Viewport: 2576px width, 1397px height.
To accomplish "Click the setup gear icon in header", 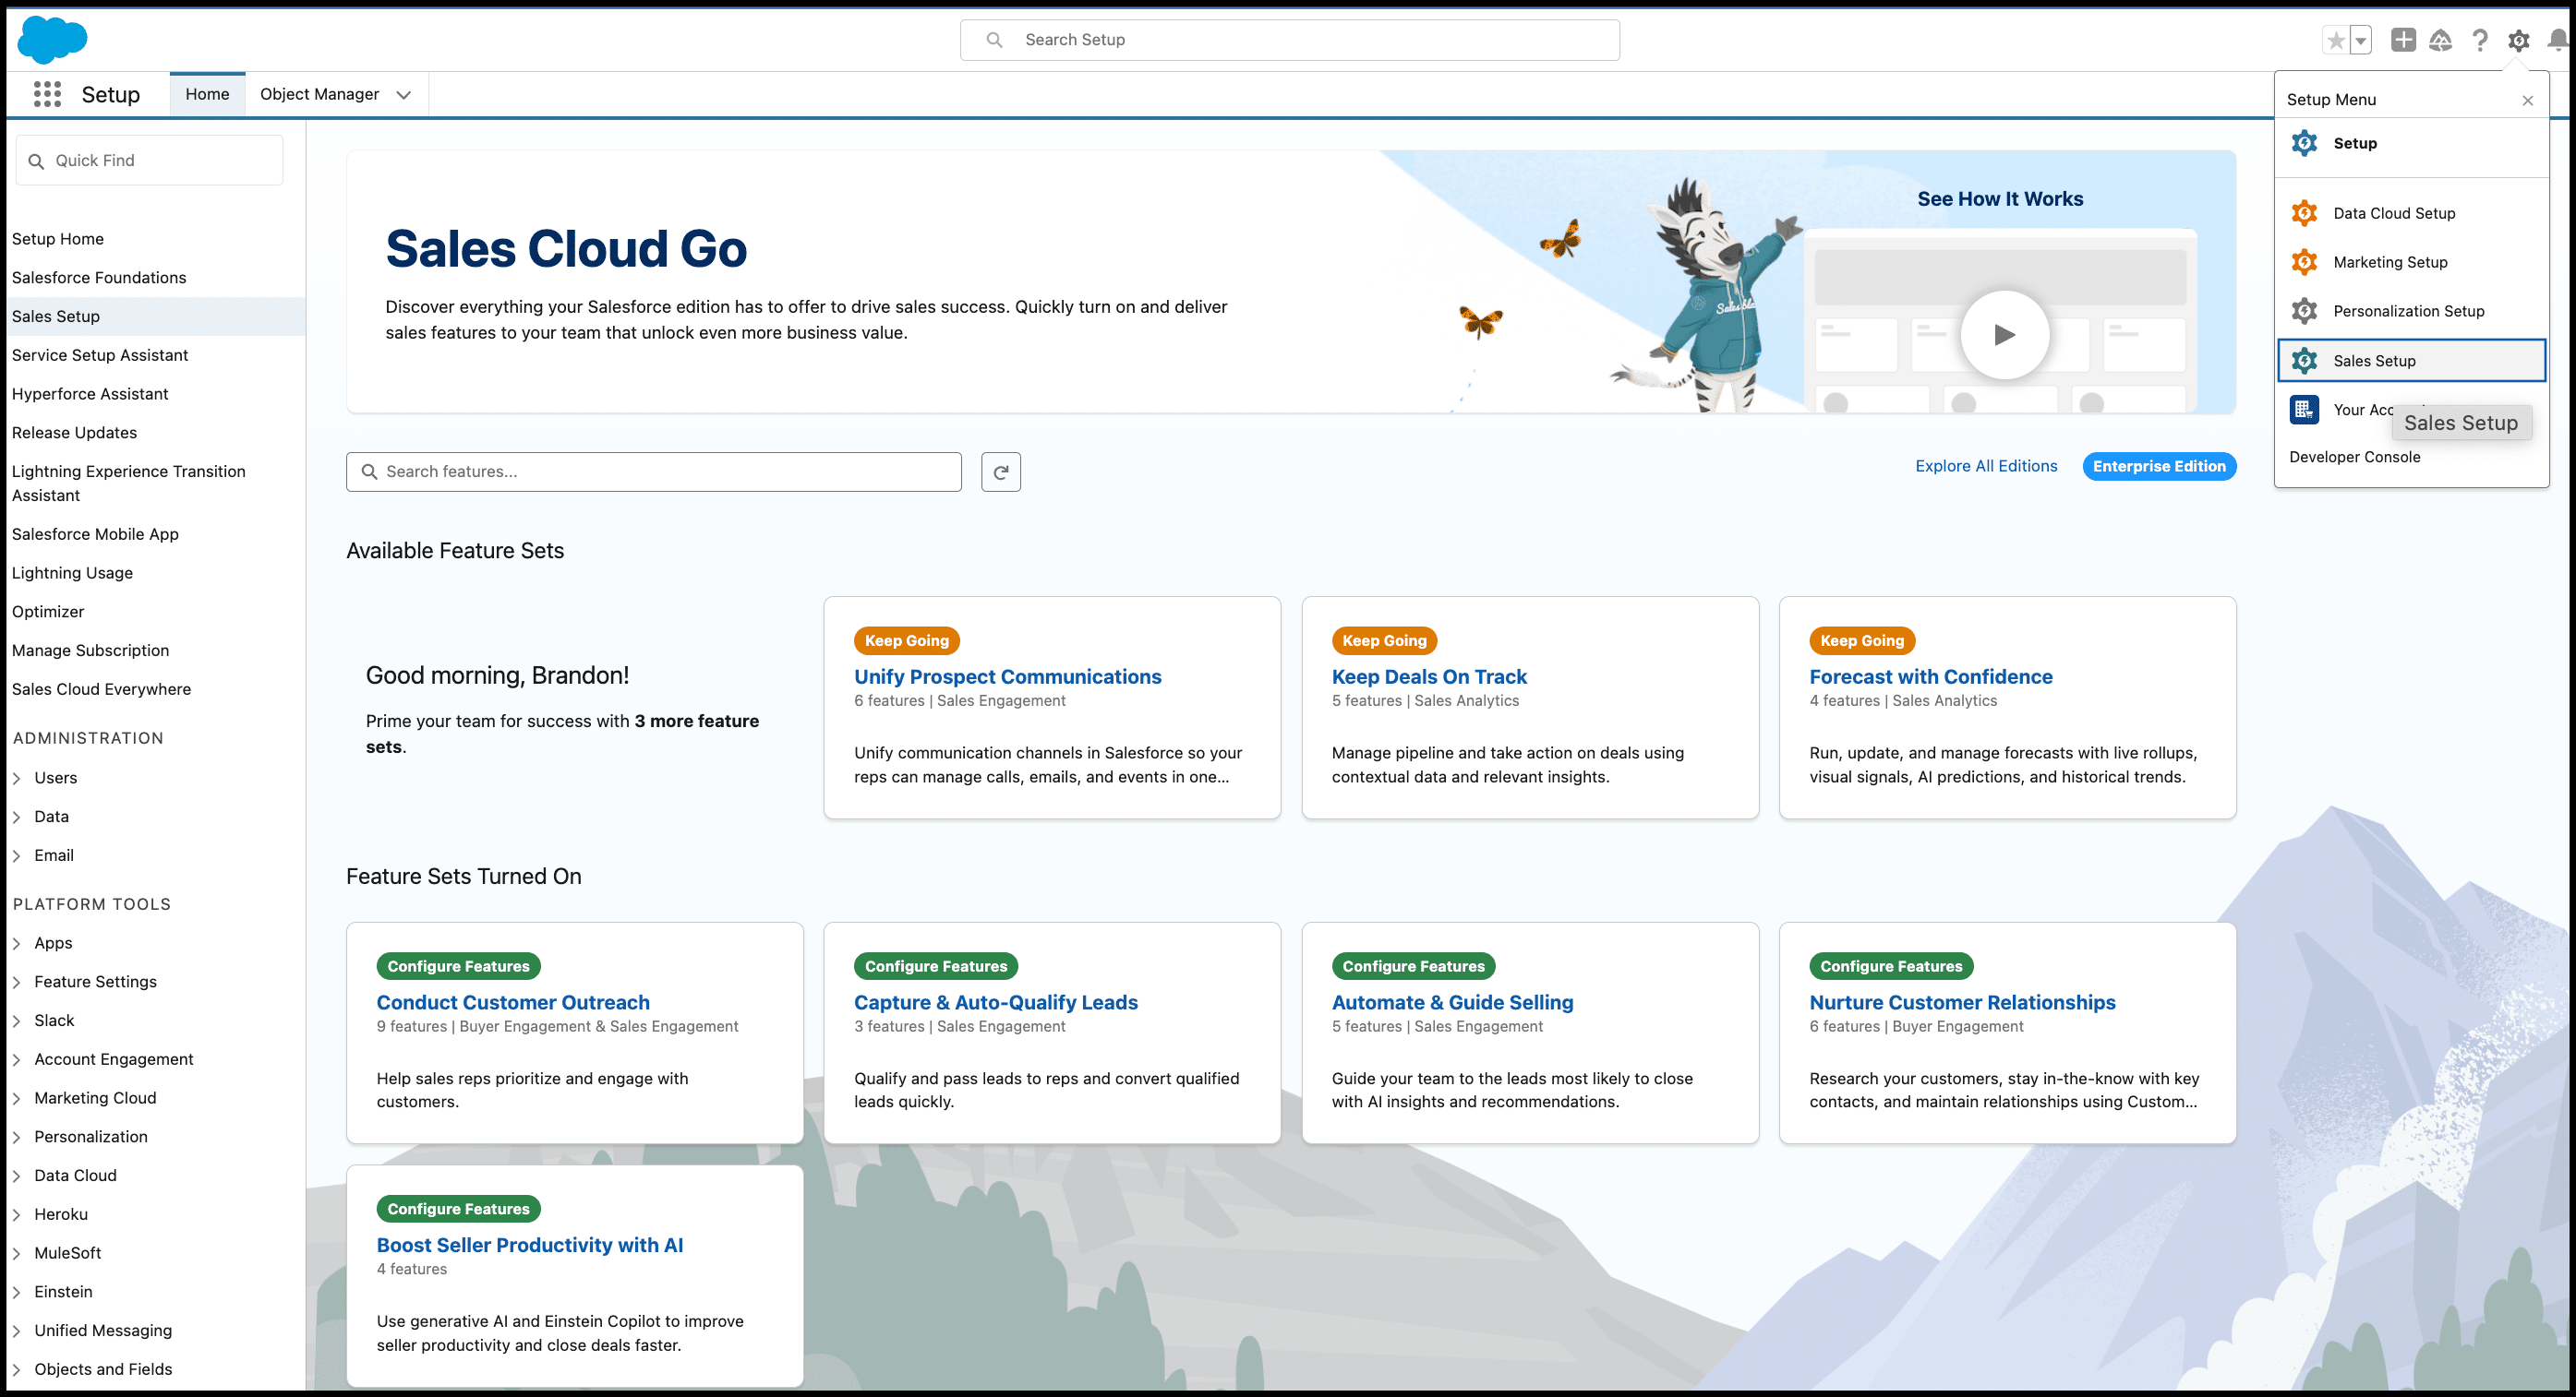I will tap(2519, 40).
